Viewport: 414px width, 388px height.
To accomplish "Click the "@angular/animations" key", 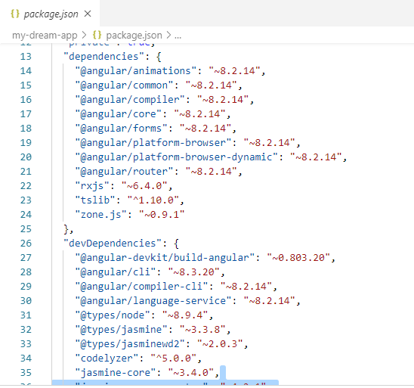I will tap(136, 71).
